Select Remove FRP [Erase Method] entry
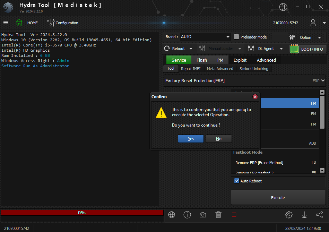 275,163
